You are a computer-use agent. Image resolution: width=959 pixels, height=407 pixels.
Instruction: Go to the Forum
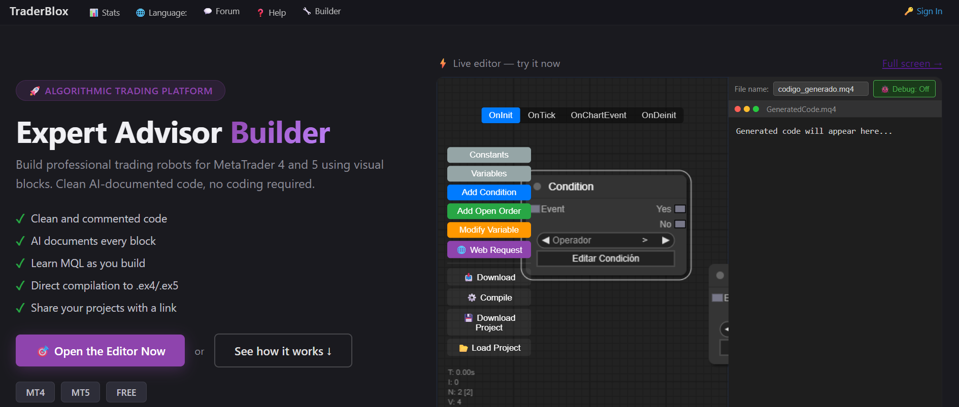pos(221,11)
